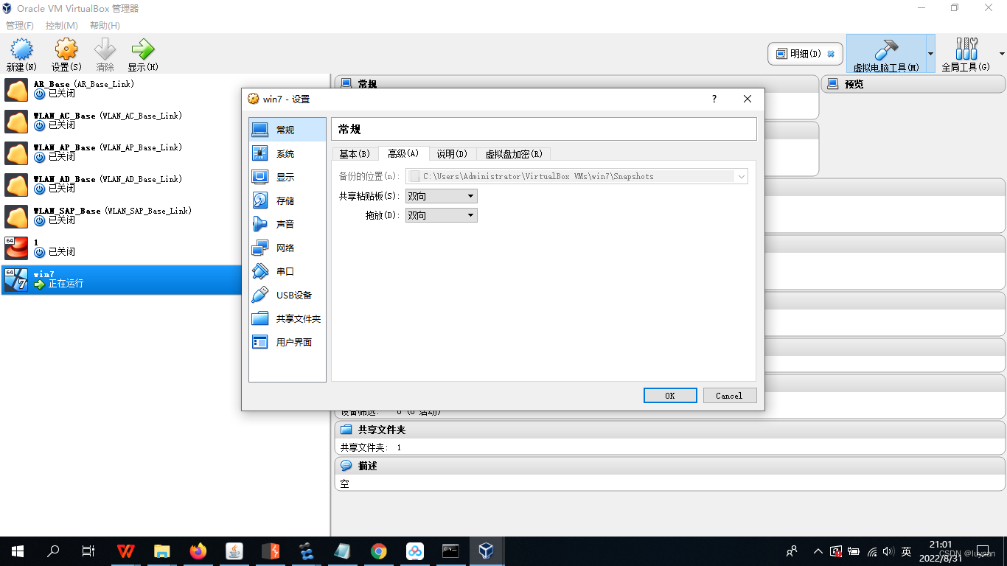
Task: Click the taskbar volume icon
Action: pyautogui.click(x=888, y=551)
